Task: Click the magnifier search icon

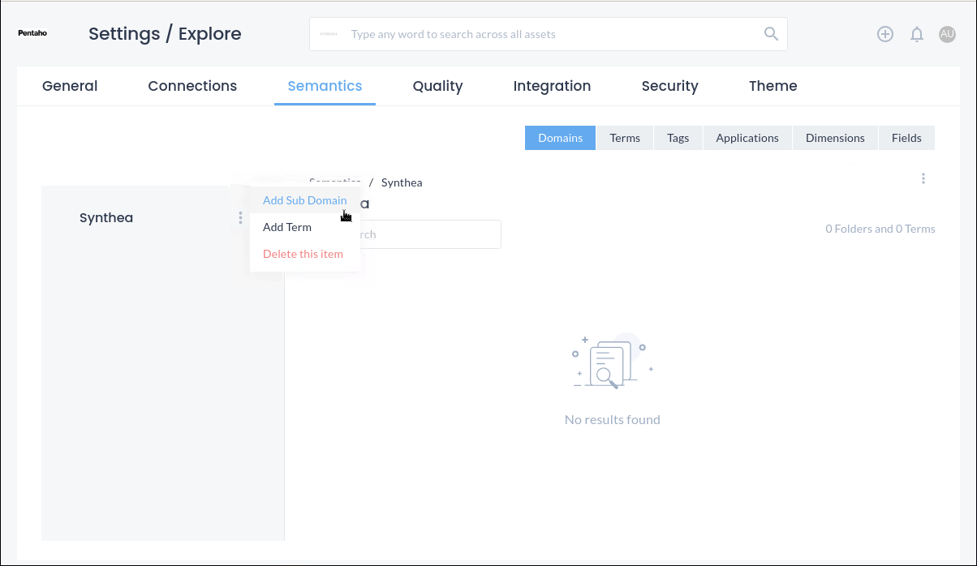Action: pos(770,34)
